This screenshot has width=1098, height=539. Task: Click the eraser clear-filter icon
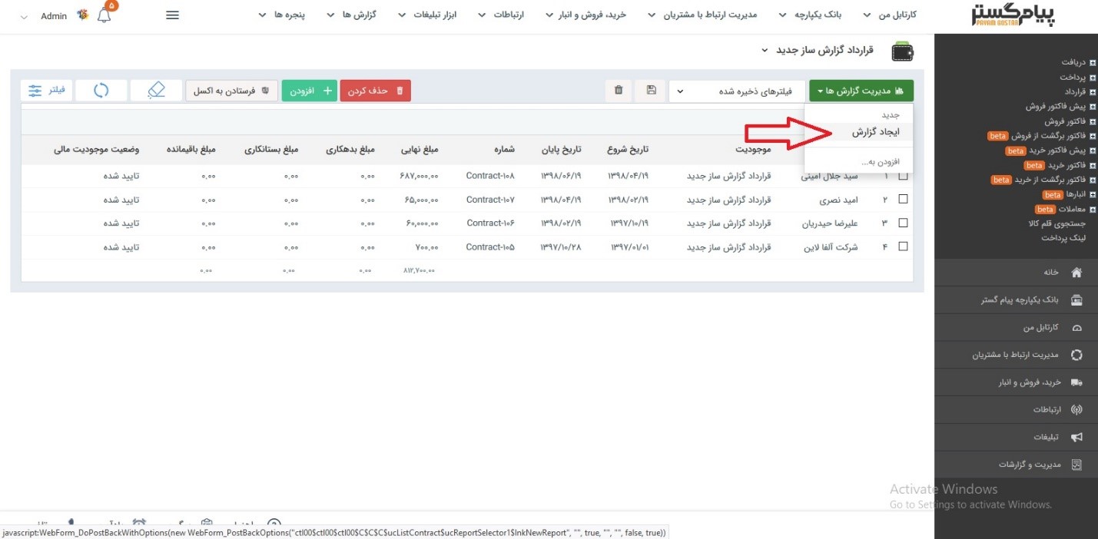coord(156,91)
